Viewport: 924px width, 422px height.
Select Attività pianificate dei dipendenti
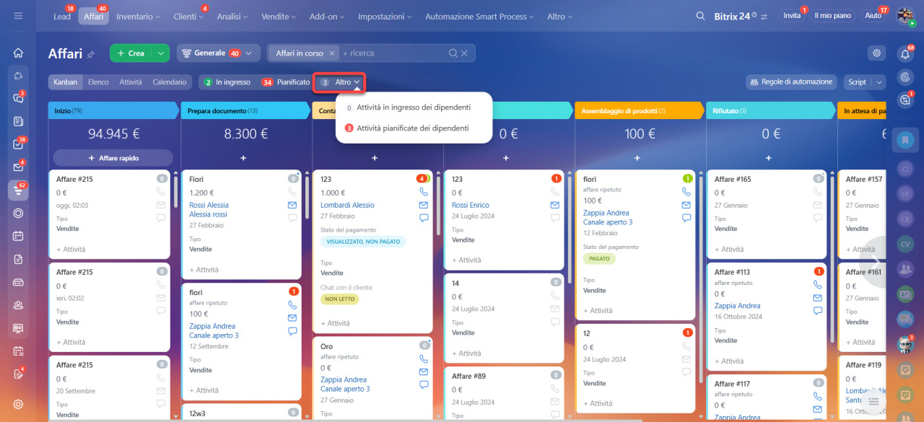(x=411, y=128)
